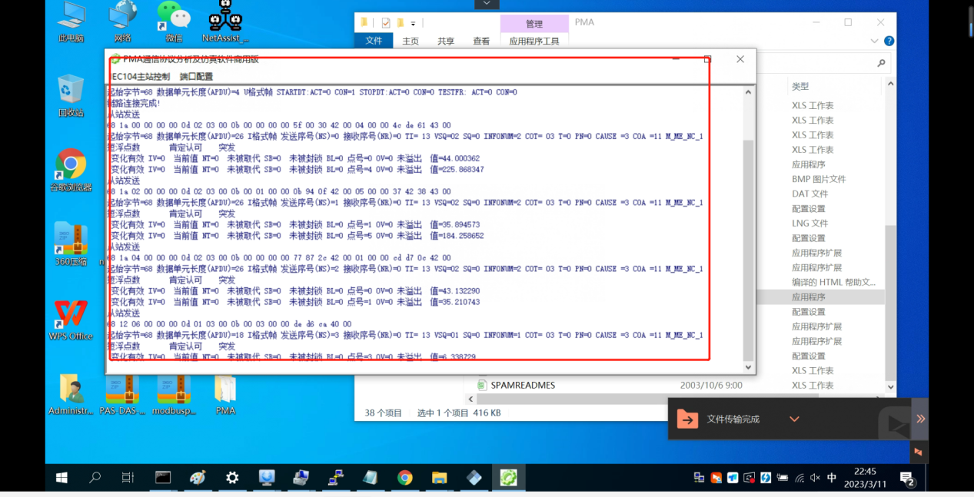Switch to the 主页 ribbon tab
The height and width of the screenshot is (497, 974).
pyautogui.click(x=411, y=41)
